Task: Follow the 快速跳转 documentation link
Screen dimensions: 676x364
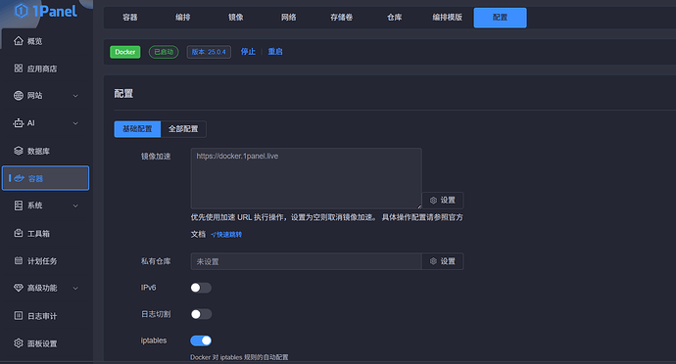Action: (226, 234)
